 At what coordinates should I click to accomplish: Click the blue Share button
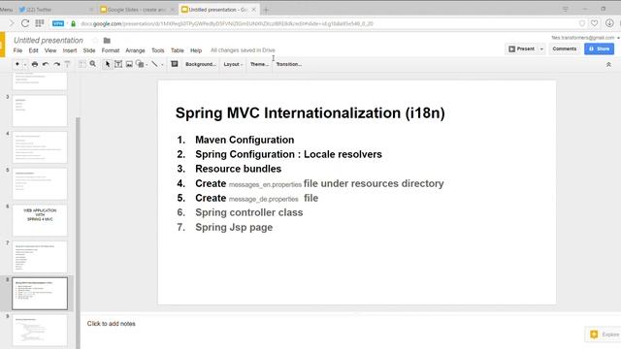pyautogui.click(x=599, y=48)
